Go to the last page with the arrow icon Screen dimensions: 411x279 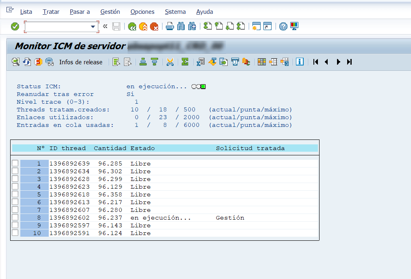[349, 62]
